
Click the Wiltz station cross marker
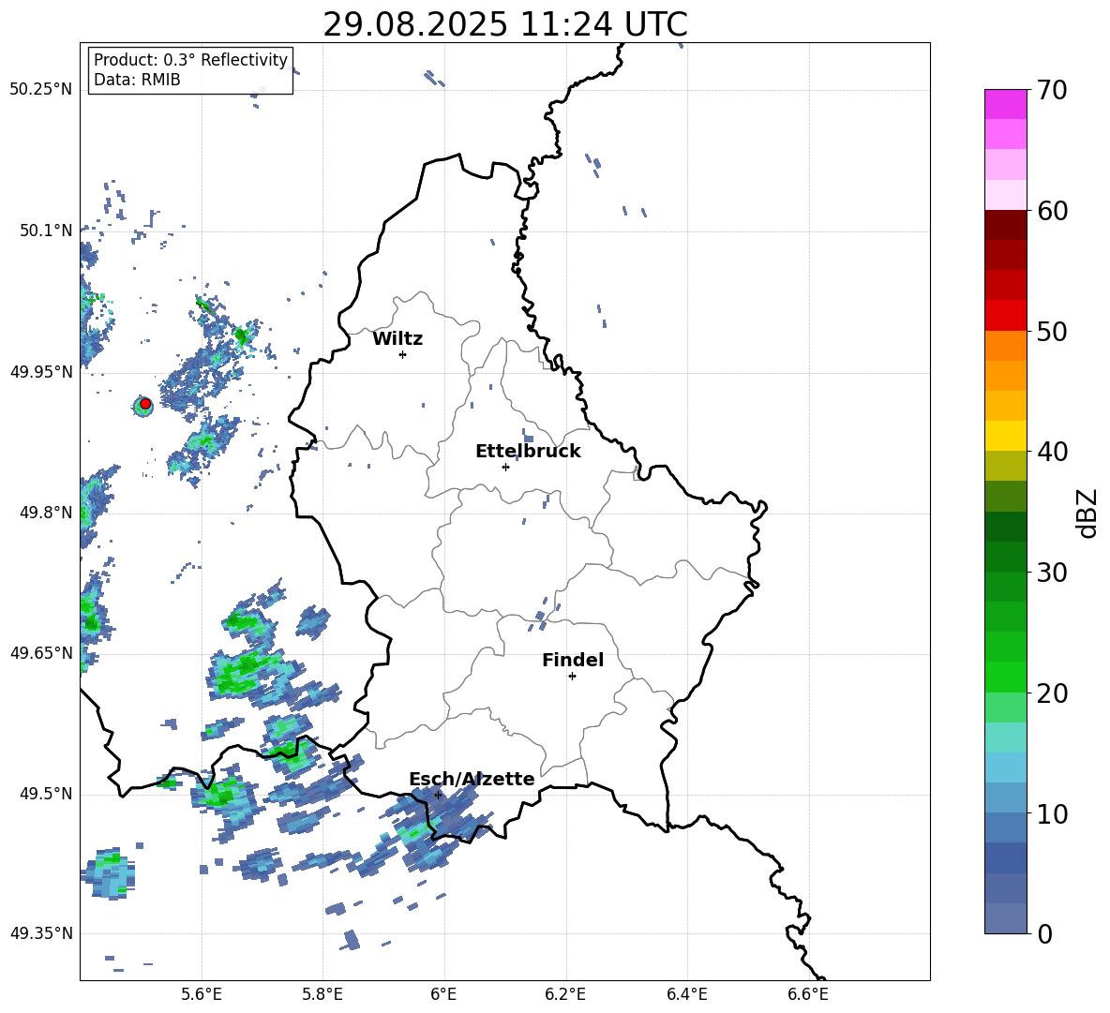[403, 354]
